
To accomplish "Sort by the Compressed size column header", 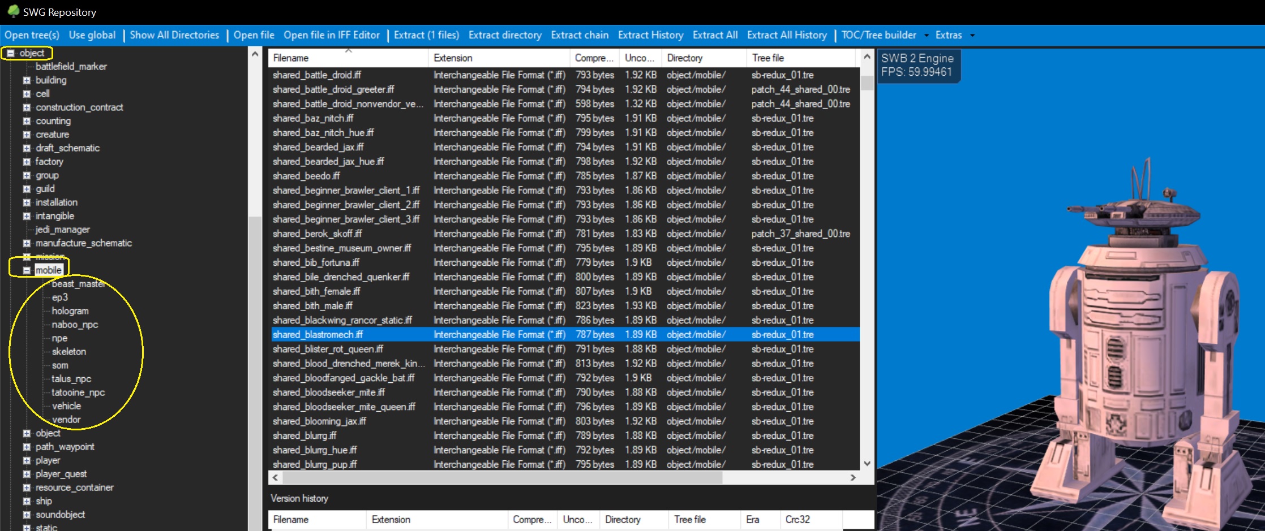I will [x=594, y=58].
